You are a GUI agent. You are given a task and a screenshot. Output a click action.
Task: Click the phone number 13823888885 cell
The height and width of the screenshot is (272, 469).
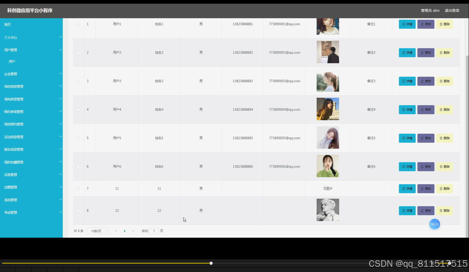coord(243,138)
